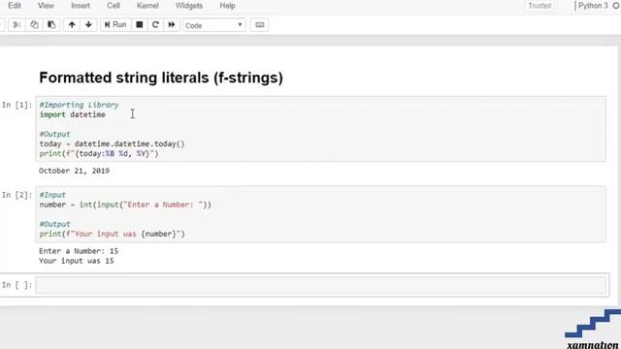Click the 'import datetime' code line
Image resolution: width=621 pixels, height=349 pixels.
click(x=73, y=114)
